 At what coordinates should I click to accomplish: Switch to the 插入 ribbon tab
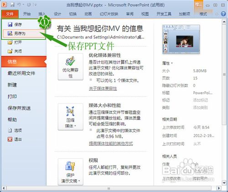point(42,14)
